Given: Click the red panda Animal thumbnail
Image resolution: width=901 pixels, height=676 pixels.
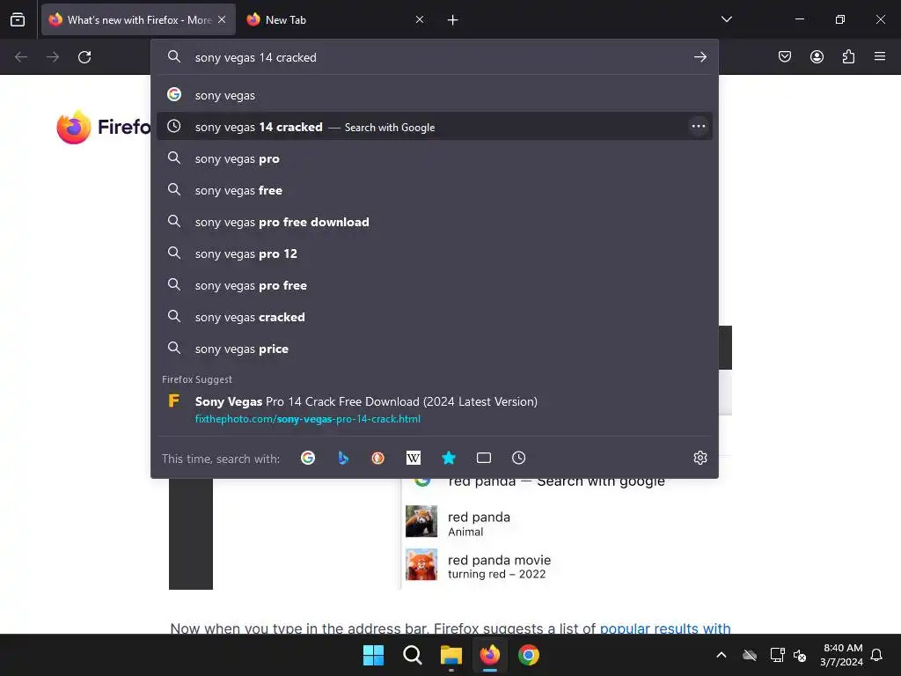Looking at the screenshot, I should coord(421,521).
